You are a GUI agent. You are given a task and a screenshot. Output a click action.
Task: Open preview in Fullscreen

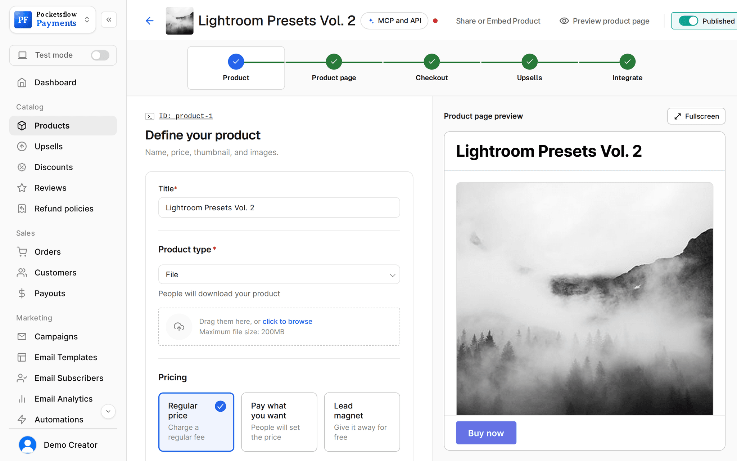(696, 116)
